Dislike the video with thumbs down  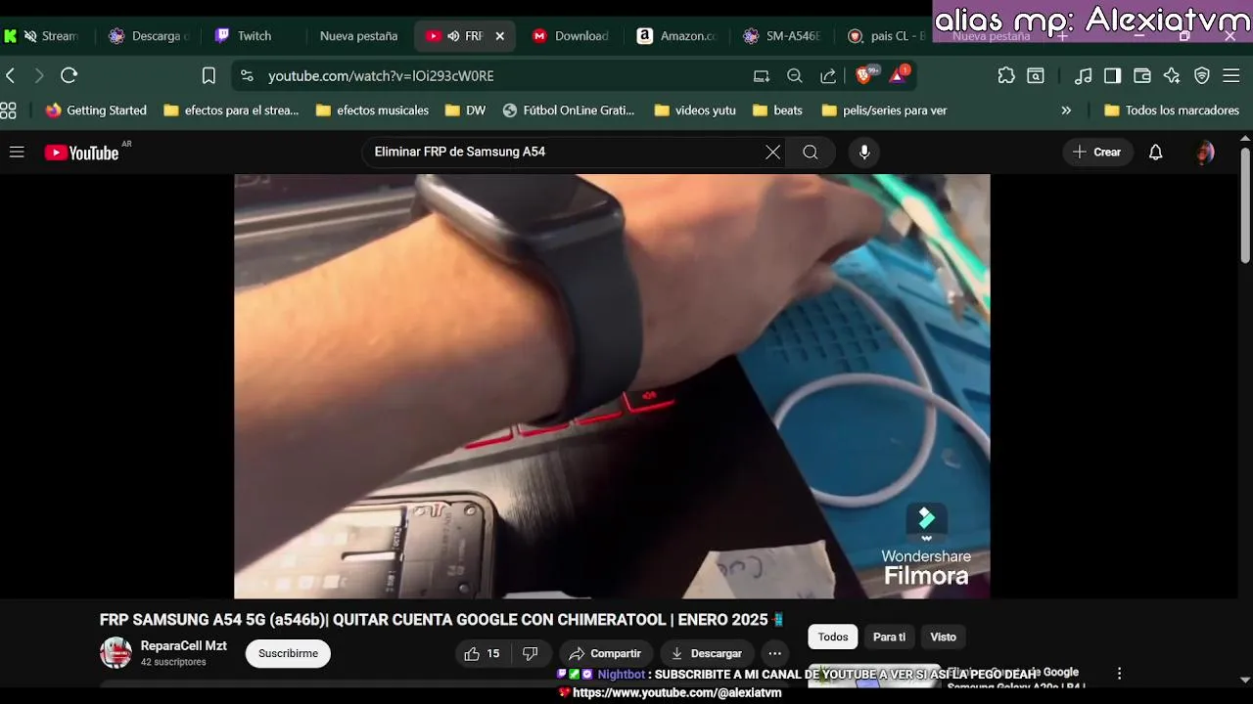530,653
